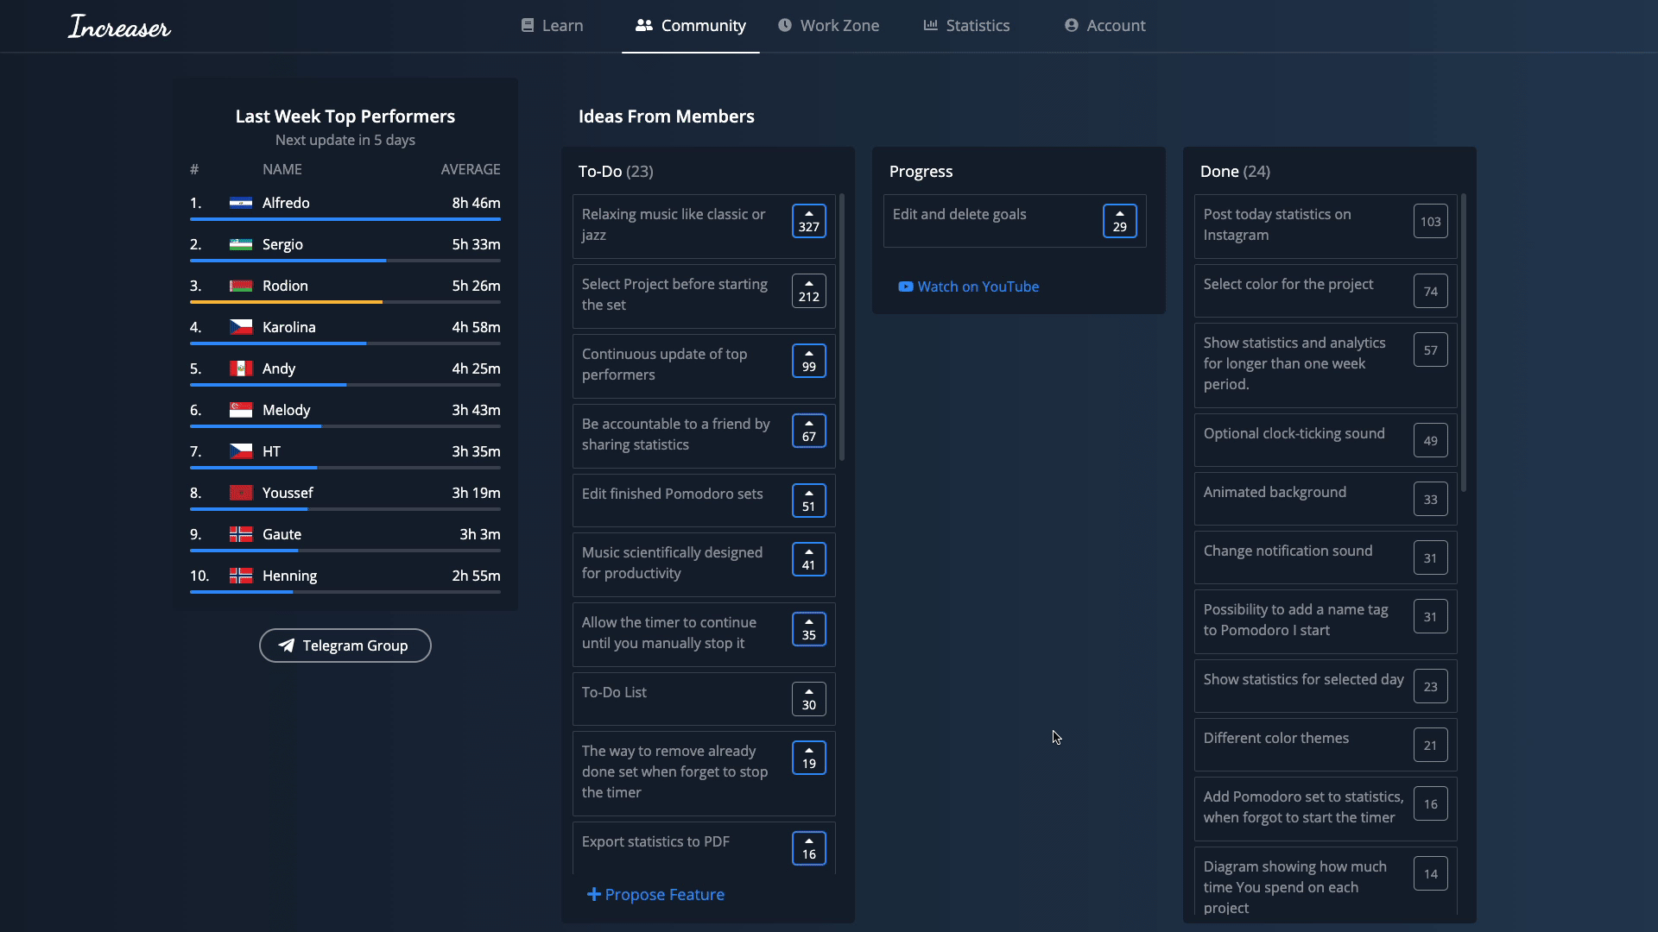Click HT's country flag icon

pyautogui.click(x=241, y=451)
